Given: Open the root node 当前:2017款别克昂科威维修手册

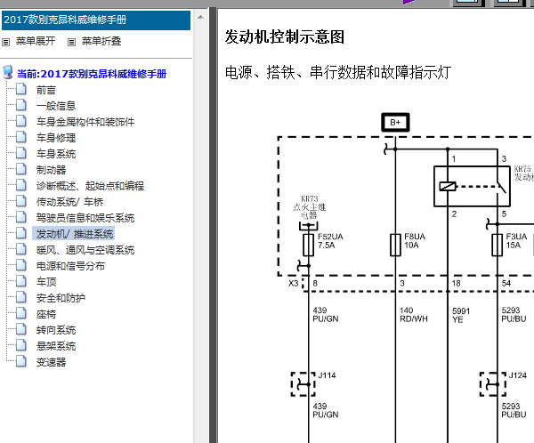Looking at the screenshot, I should point(92,74).
